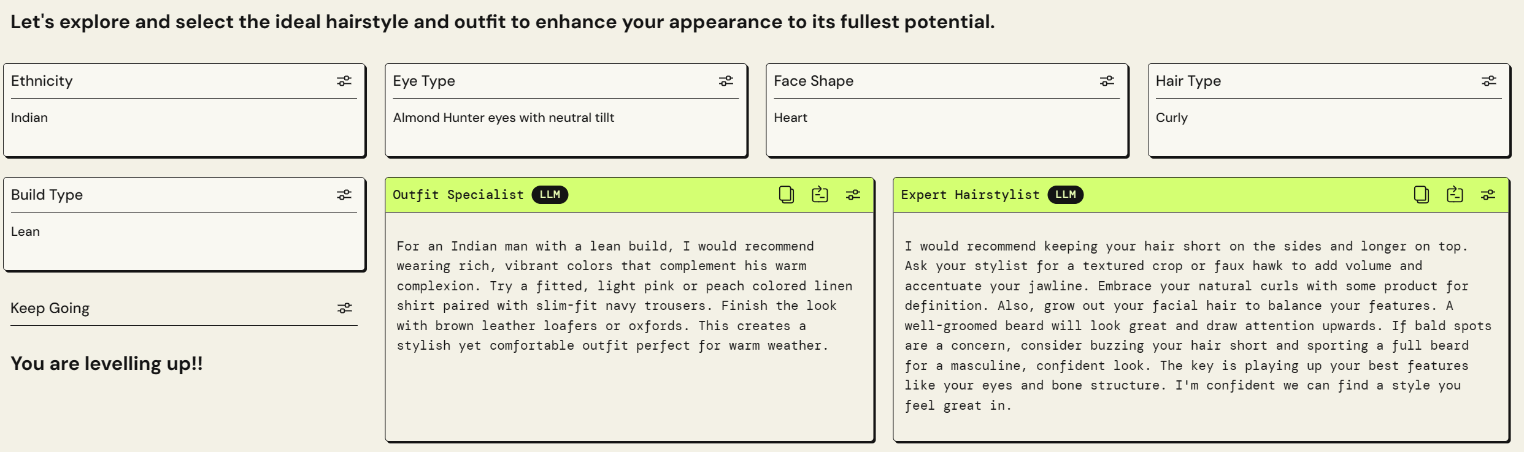
Task: Click the Hair Type value Curly
Action: (x=1171, y=118)
